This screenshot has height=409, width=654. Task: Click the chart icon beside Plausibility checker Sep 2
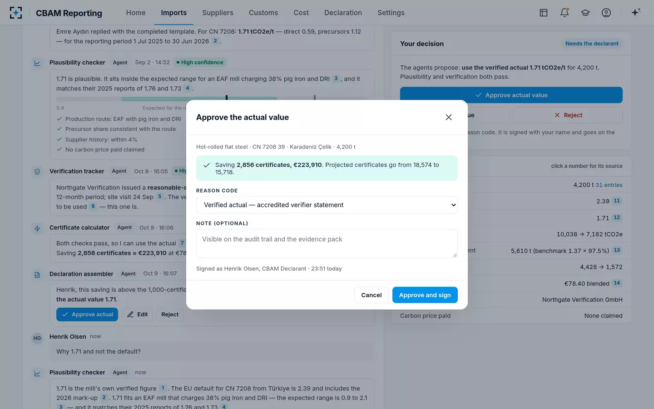[37, 63]
